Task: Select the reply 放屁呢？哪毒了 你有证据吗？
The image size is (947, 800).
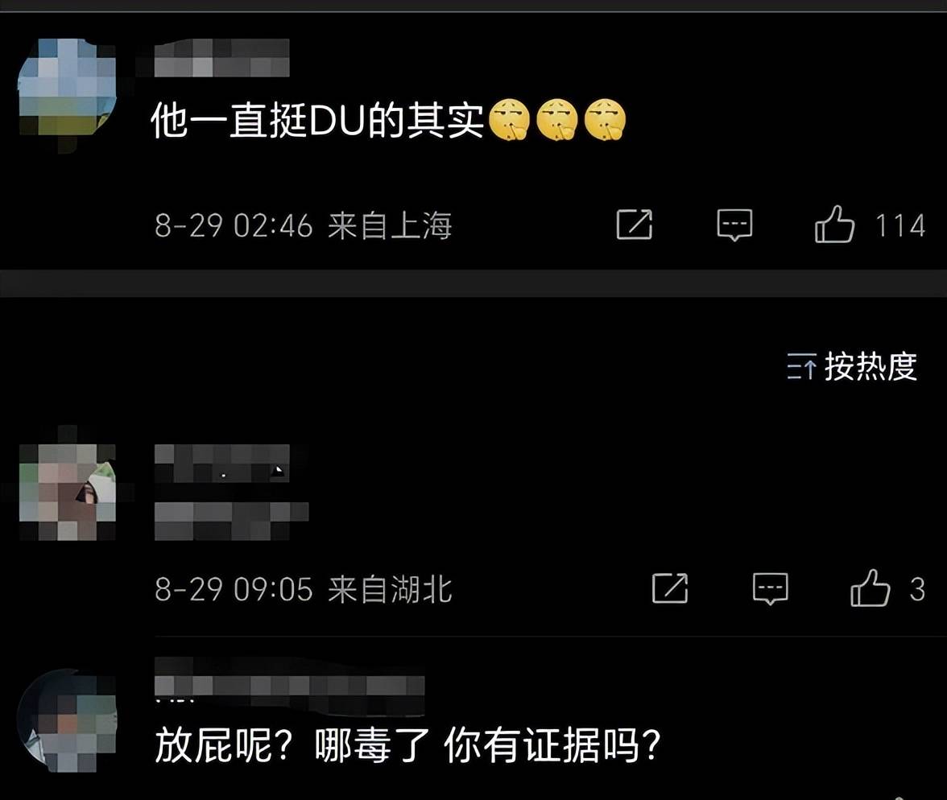Action: 408,745
